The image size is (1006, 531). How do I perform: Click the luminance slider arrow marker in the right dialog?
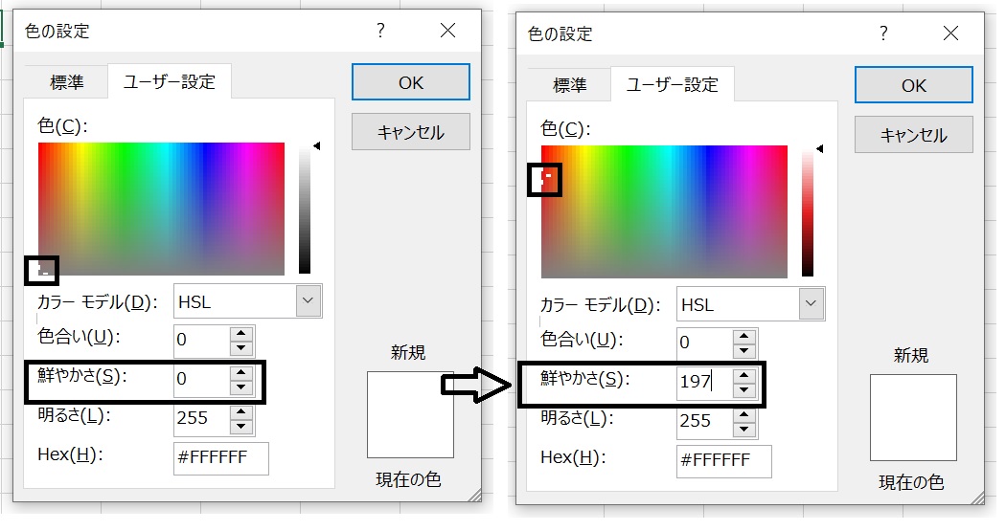(819, 148)
